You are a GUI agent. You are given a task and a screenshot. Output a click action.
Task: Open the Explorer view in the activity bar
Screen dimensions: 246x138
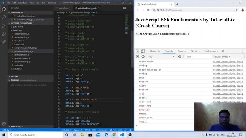(4, 9)
